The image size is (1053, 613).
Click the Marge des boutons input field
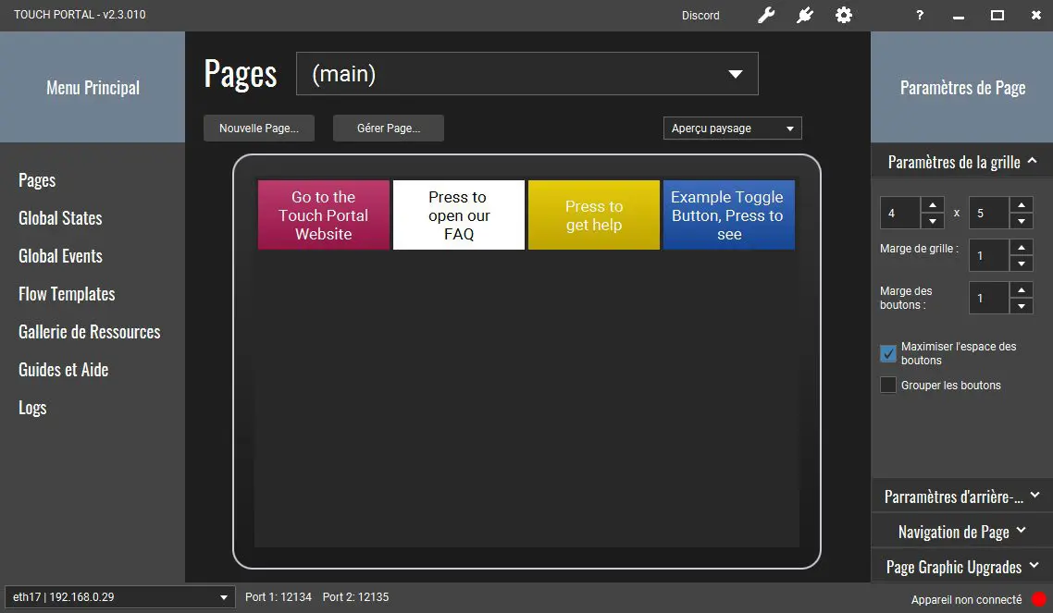(988, 298)
